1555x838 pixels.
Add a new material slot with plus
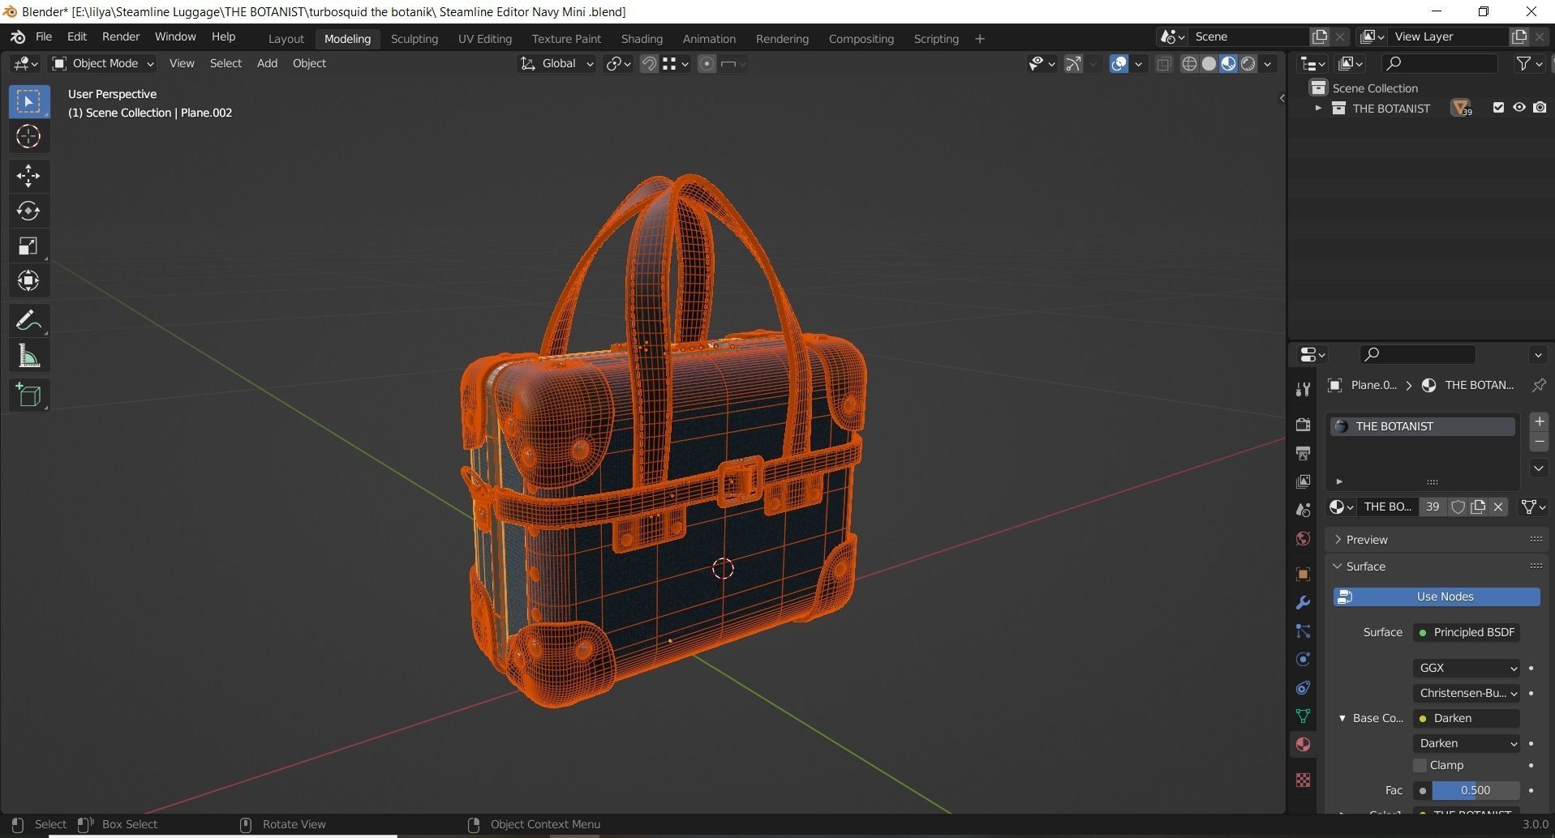tap(1539, 421)
